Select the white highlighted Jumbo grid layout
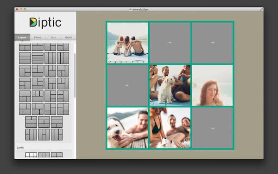 coord(31,155)
